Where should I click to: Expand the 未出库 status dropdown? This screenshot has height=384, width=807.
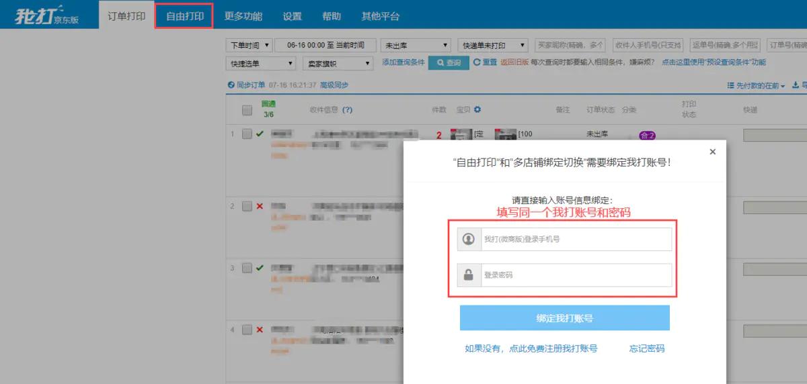coord(416,45)
